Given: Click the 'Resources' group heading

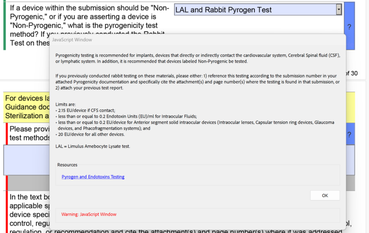Looking at the screenshot, I should [67, 165].
